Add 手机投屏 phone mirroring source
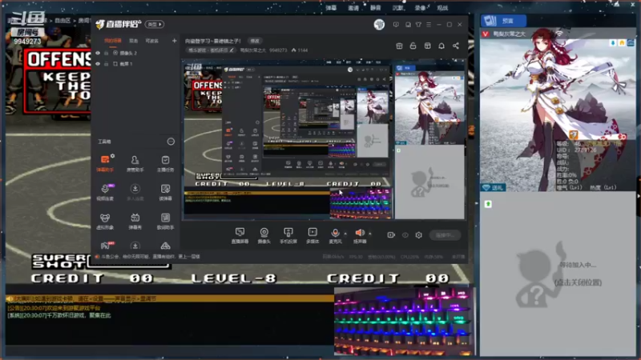This screenshot has height=360, width=641. click(288, 235)
